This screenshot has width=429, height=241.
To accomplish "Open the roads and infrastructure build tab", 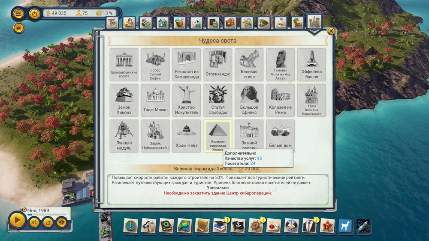I will click(x=112, y=22).
